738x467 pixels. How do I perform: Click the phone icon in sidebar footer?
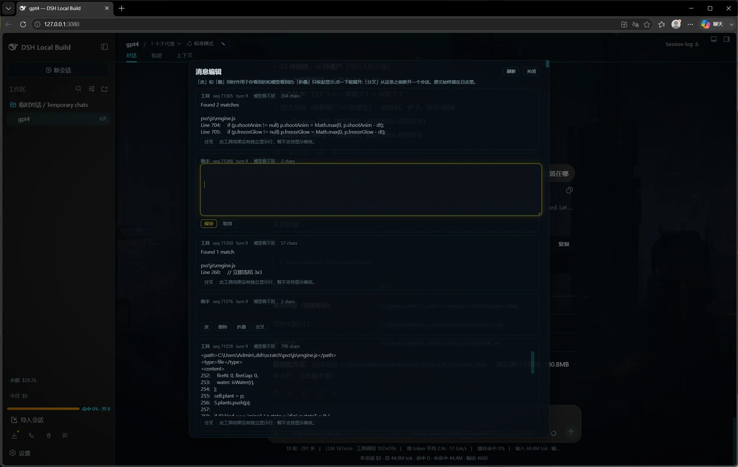pos(31,435)
